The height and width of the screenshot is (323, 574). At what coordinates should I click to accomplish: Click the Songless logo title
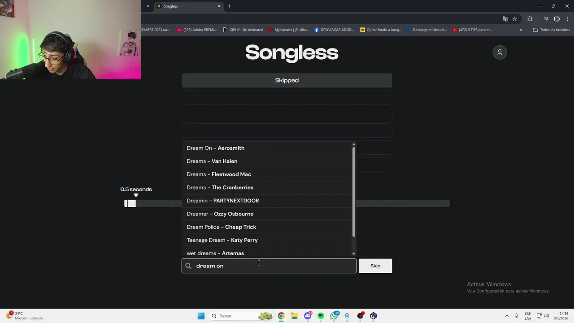point(292,52)
